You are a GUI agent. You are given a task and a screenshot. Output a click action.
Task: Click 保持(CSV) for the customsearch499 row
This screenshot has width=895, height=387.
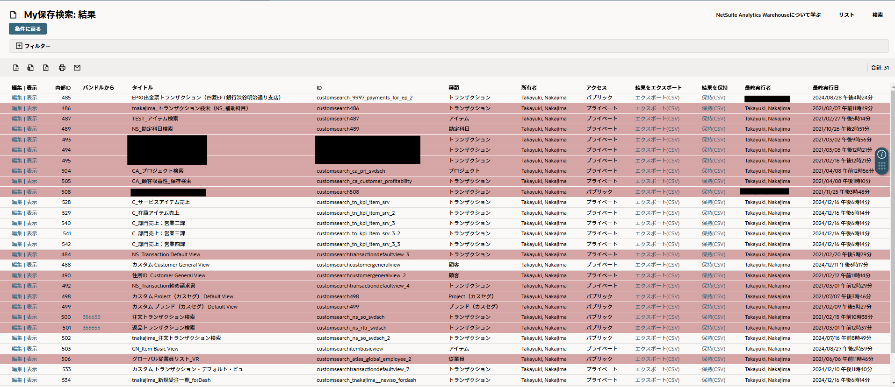pos(713,307)
